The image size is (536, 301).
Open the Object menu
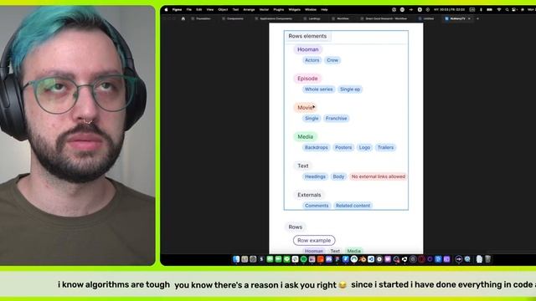click(223, 9)
